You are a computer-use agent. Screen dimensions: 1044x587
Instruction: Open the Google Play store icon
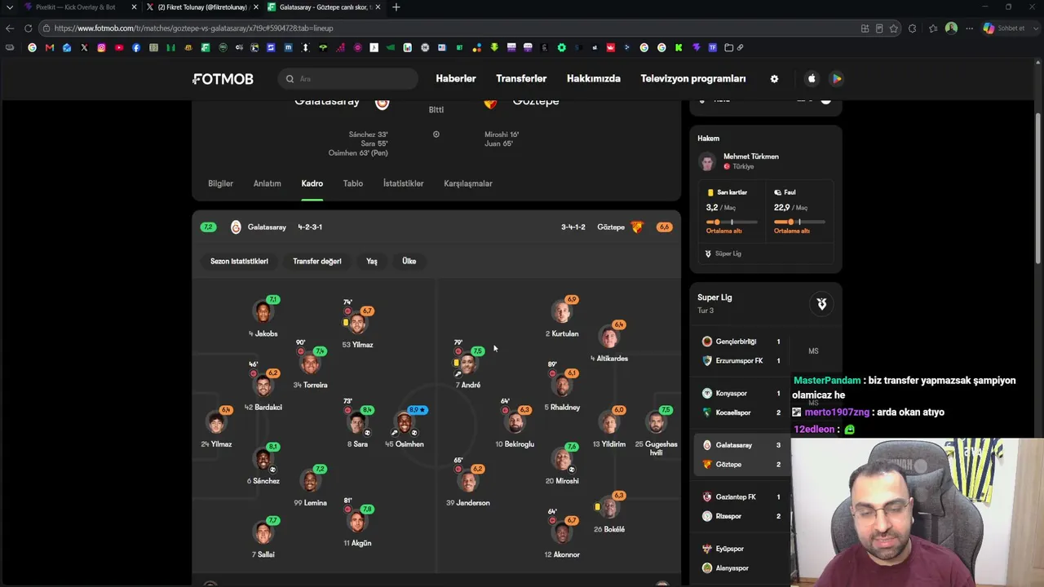(836, 79)
